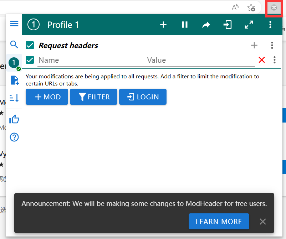Dismiss the announcement notification
286x239 pixels.
point(263,222)
